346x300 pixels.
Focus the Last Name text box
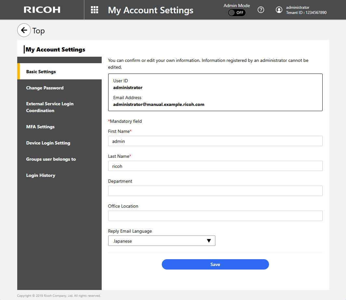215,166
